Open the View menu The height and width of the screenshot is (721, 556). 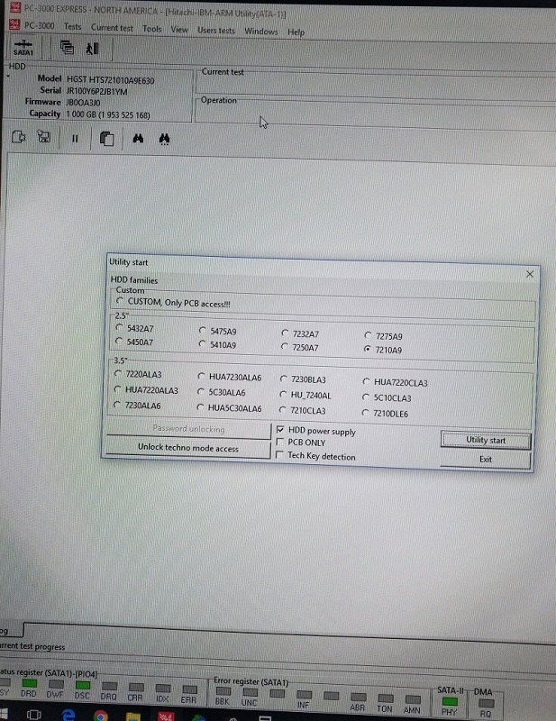click(x=179, y=30)
